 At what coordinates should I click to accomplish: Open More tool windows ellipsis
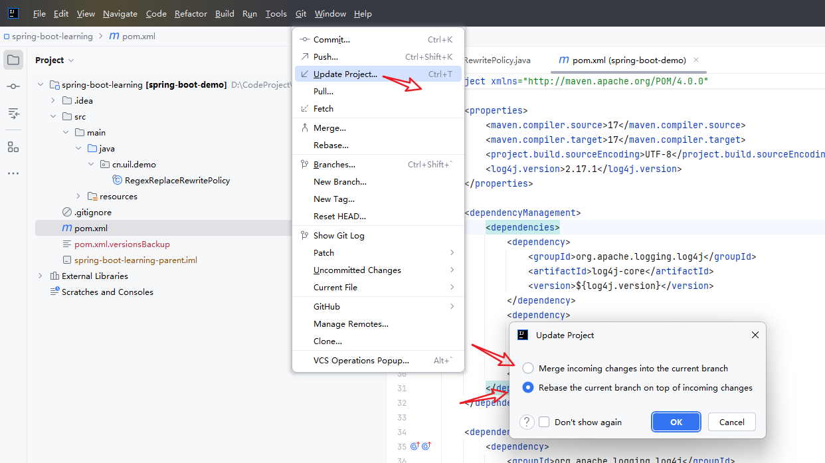13,173
